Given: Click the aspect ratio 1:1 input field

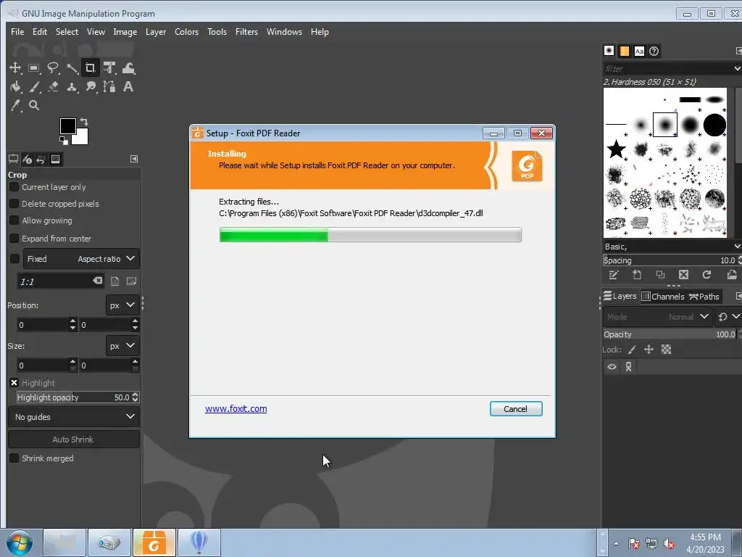Looking at the screenshot, I should point(55,282).
